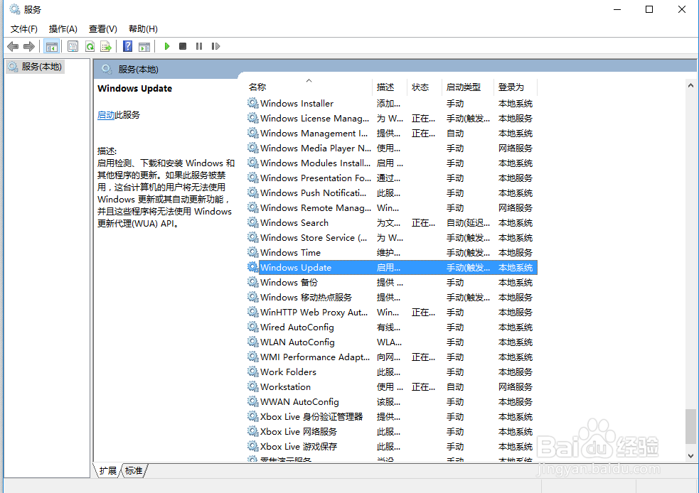The width and height of the screenshot is (699, 493).
Task: Click the 自动(延迟... startup type of Windows Search
Action: pos(468,222)
